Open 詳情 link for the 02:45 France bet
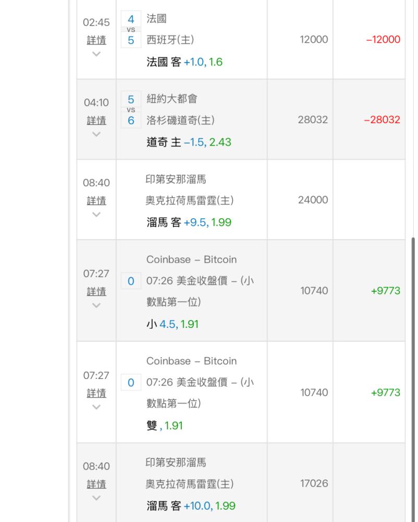This screenshot has height=522, width=418. click(96, 40)
